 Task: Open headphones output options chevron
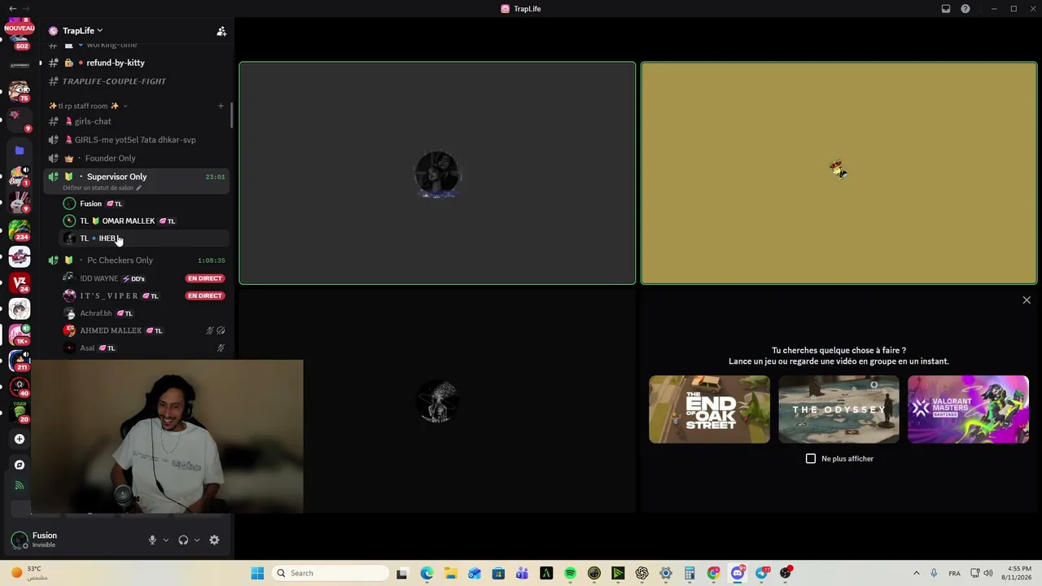(x=197, y=540)
